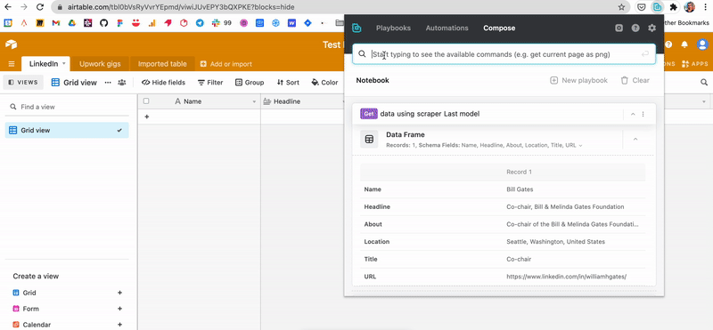Click the Airtable search magnifier icon
713x330 pixels.
pyautogui.click(x=704, y=82)
